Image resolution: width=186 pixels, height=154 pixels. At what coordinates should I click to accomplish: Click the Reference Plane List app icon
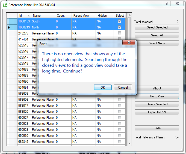pyautogui.click(x=5, y=5)
